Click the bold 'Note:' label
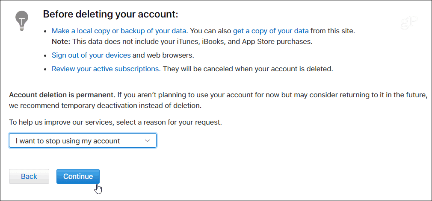Screen dimensions: 432x201 61,42
